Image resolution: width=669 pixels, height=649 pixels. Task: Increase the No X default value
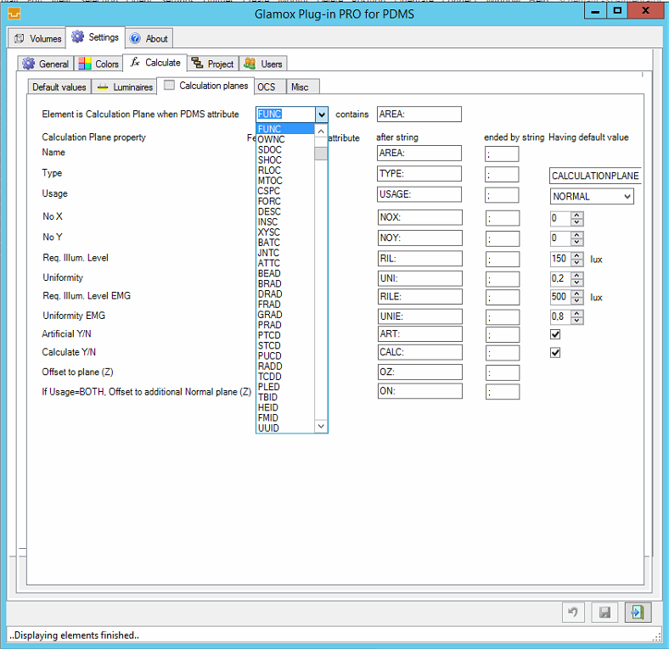576,215
